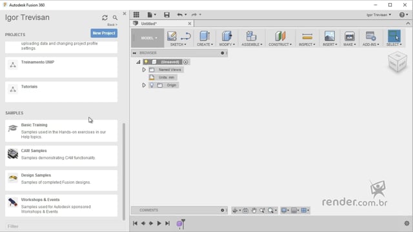Click the Assemble new component icon
Viewport: 413px width, 232px height.
click(251, 36)
